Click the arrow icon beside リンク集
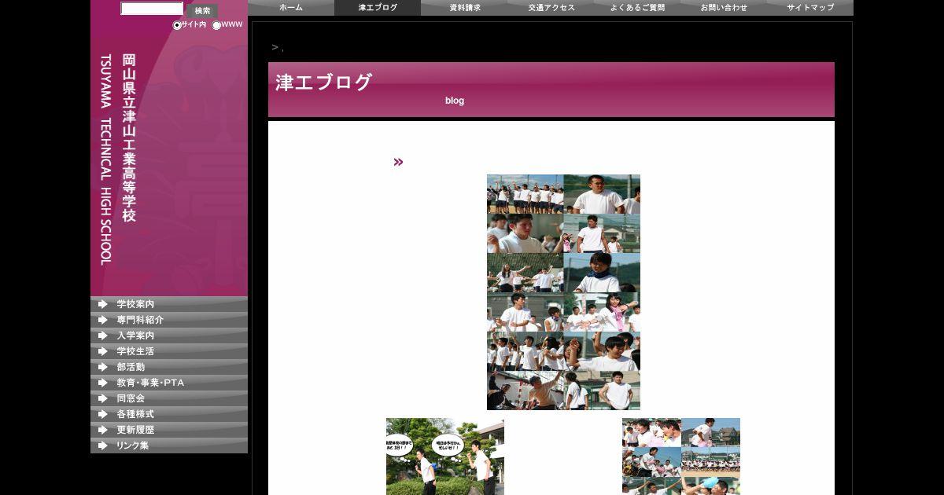Screen dimensions: 944x495 point(102,445)
